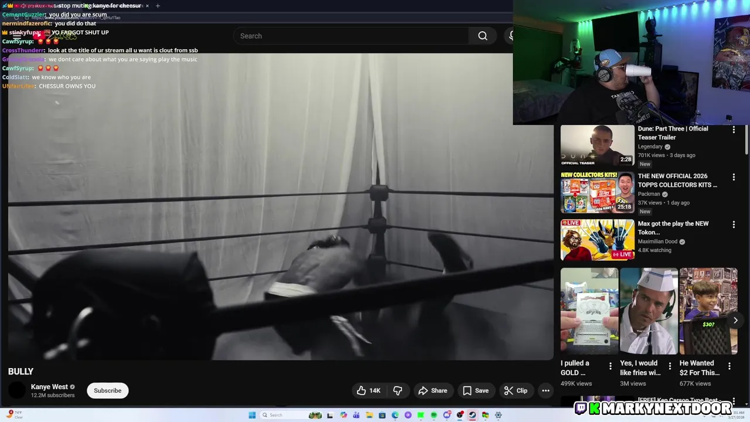This screenshot has width=750, height=422.
Task: Create a Clip with scissors button
Action: click(x=516, y=390)
